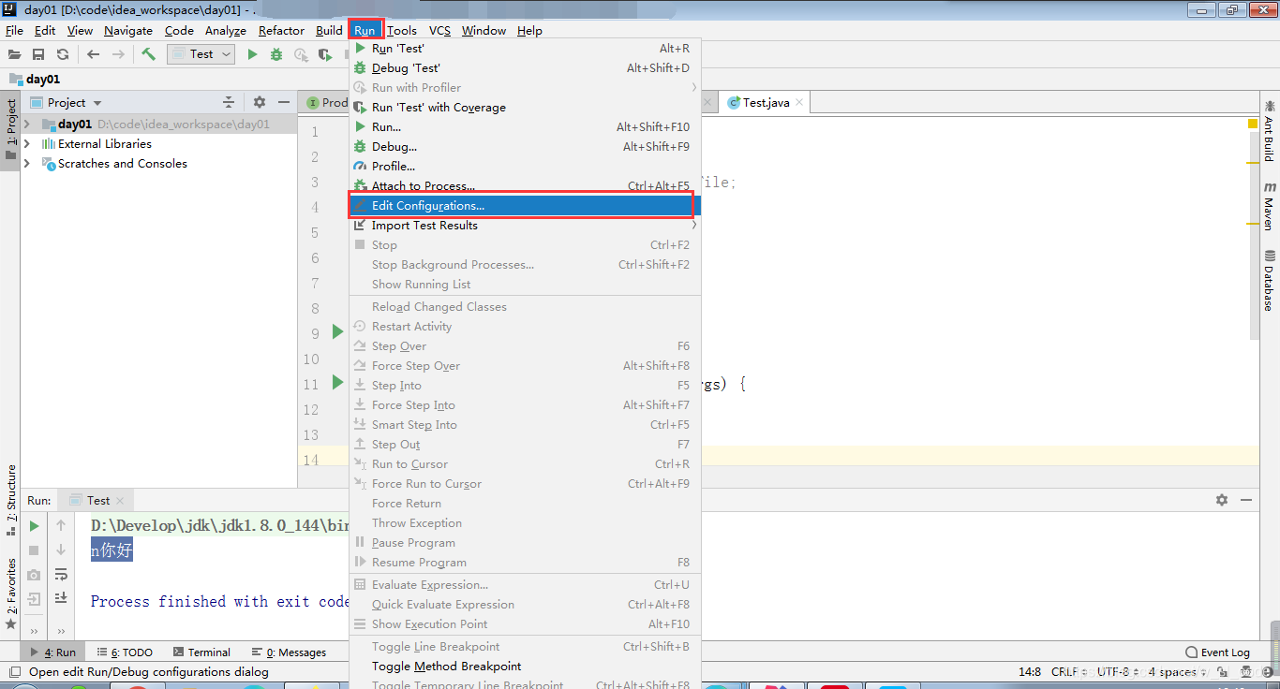
Task: Open the Window menu
Action: tap(484, 30)
